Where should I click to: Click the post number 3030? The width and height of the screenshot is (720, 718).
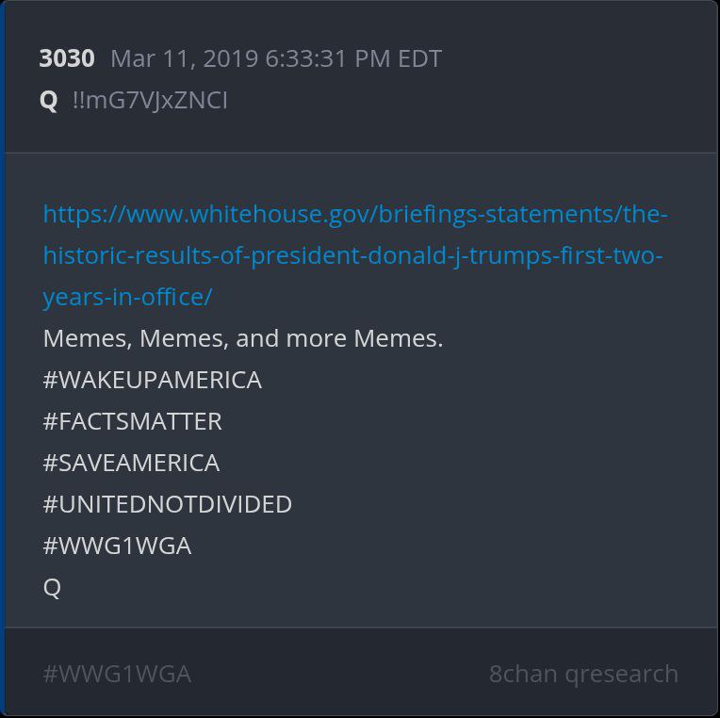click(67, 58)
